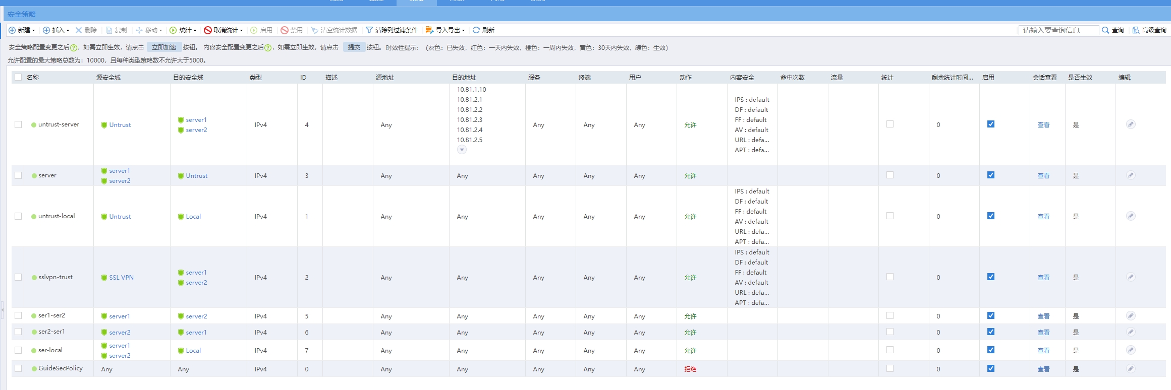
Task: Click the 查看 link for ser2-ser1
Action: (x=1043, y=333)
